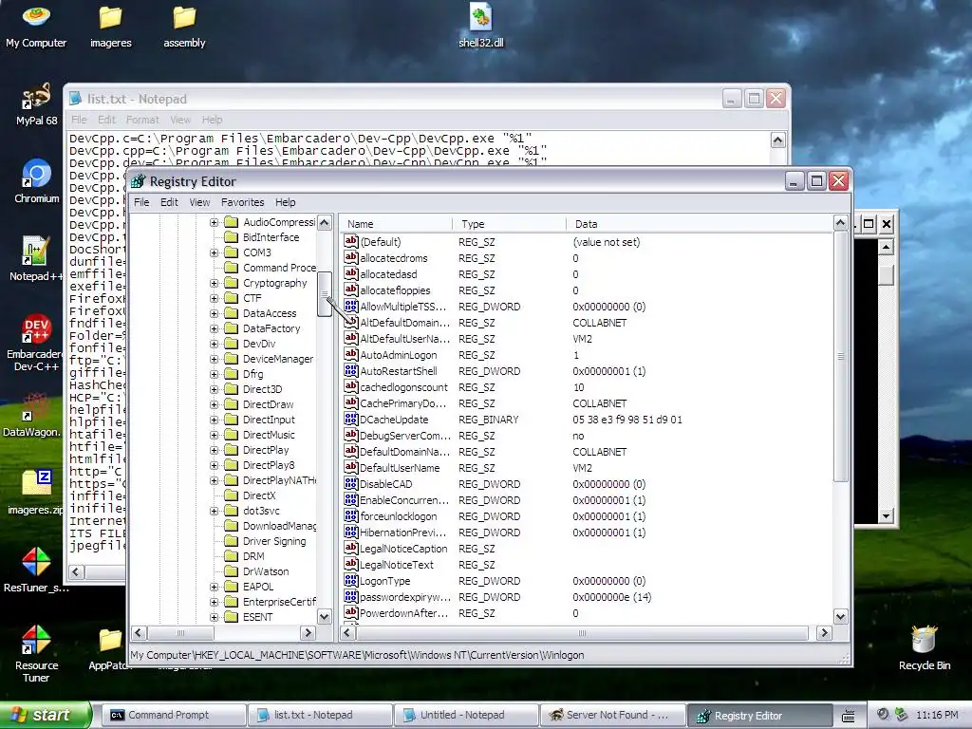Click the Type column header

(509, 224)
